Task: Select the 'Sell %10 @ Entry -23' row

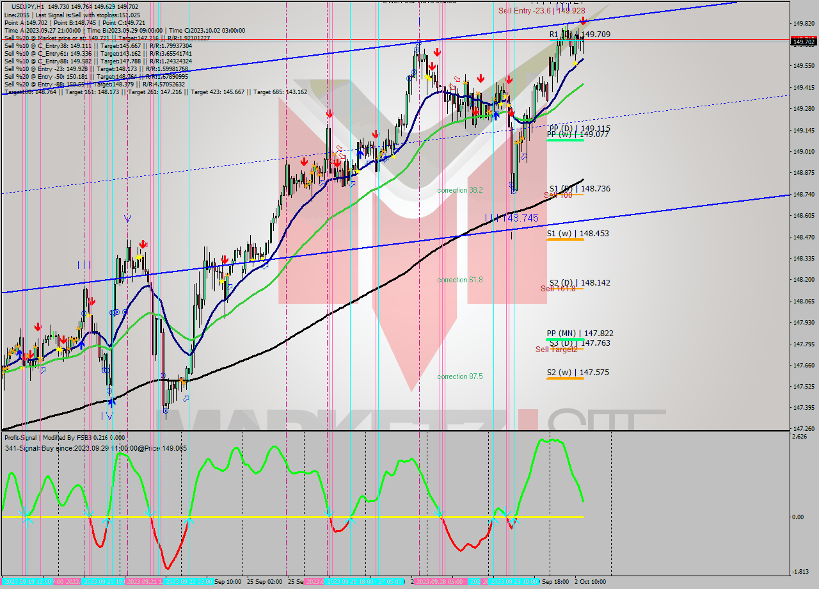Action: tap(96, 69)
